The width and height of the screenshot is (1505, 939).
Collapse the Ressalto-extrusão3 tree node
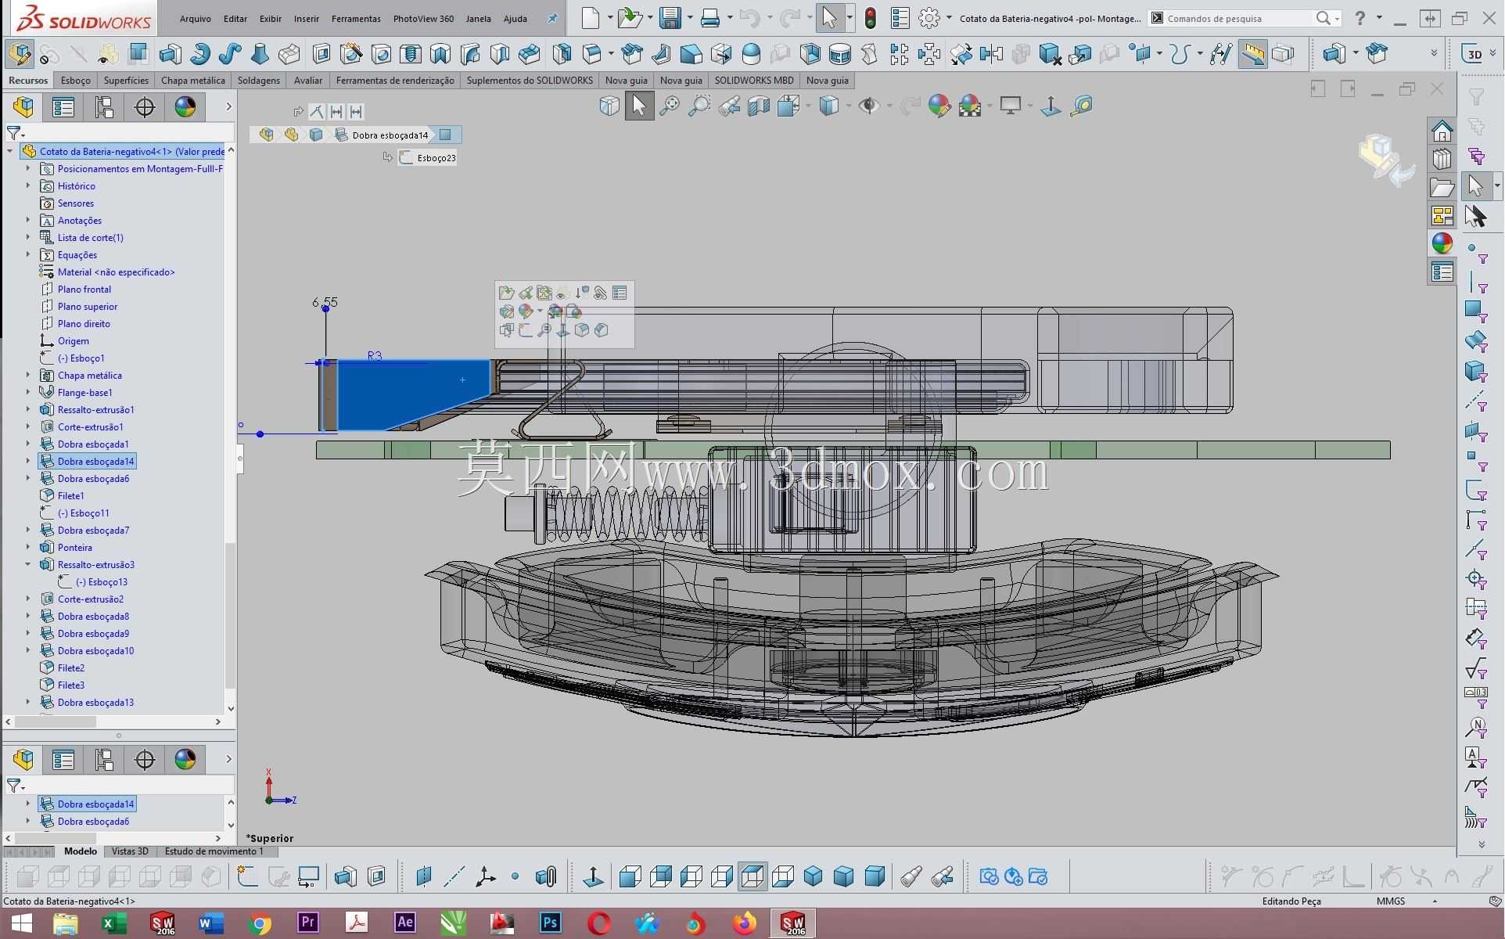pos(28,564)
